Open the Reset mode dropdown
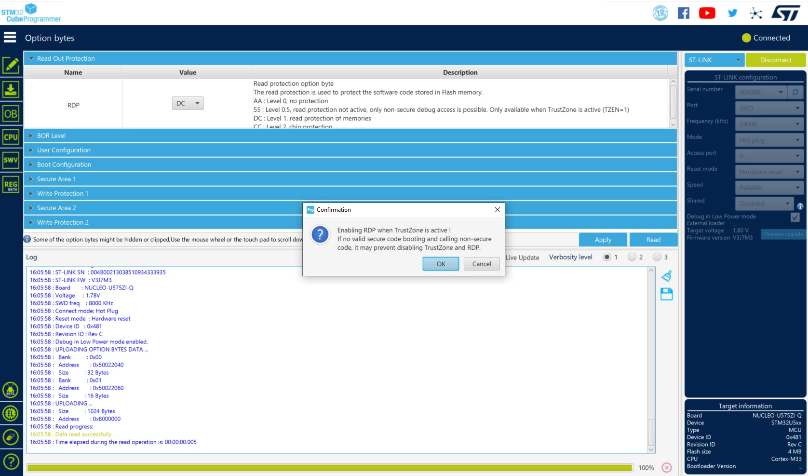The width and height of the screenshot is (808, 476). [x=769, y=172]
